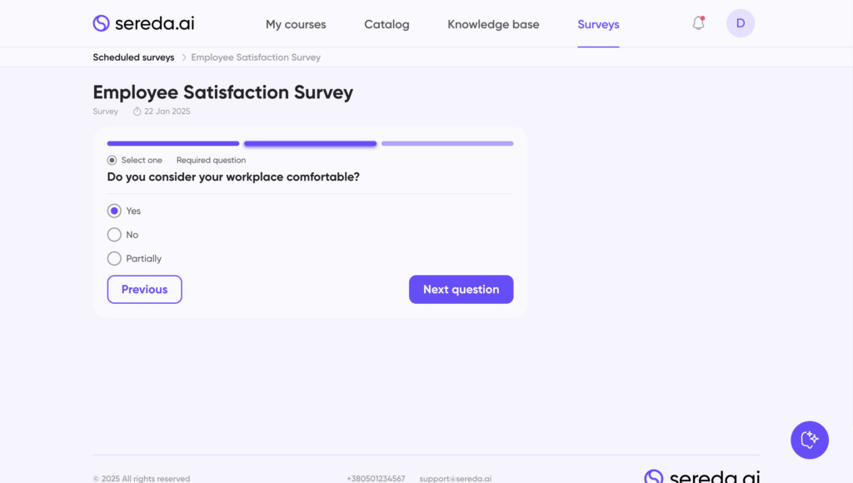
Task: Click the clock icon beside survey date
Action: coord(137,112)
